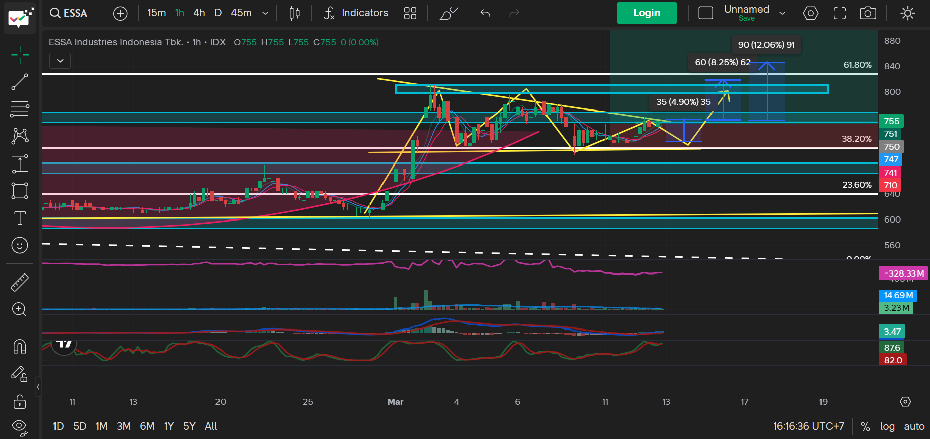Click the zoom in tool
Screen dimensions: 930x439
[x=20, y=309]
